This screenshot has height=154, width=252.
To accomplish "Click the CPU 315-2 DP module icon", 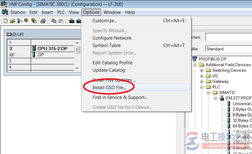I will pos(34,48).
